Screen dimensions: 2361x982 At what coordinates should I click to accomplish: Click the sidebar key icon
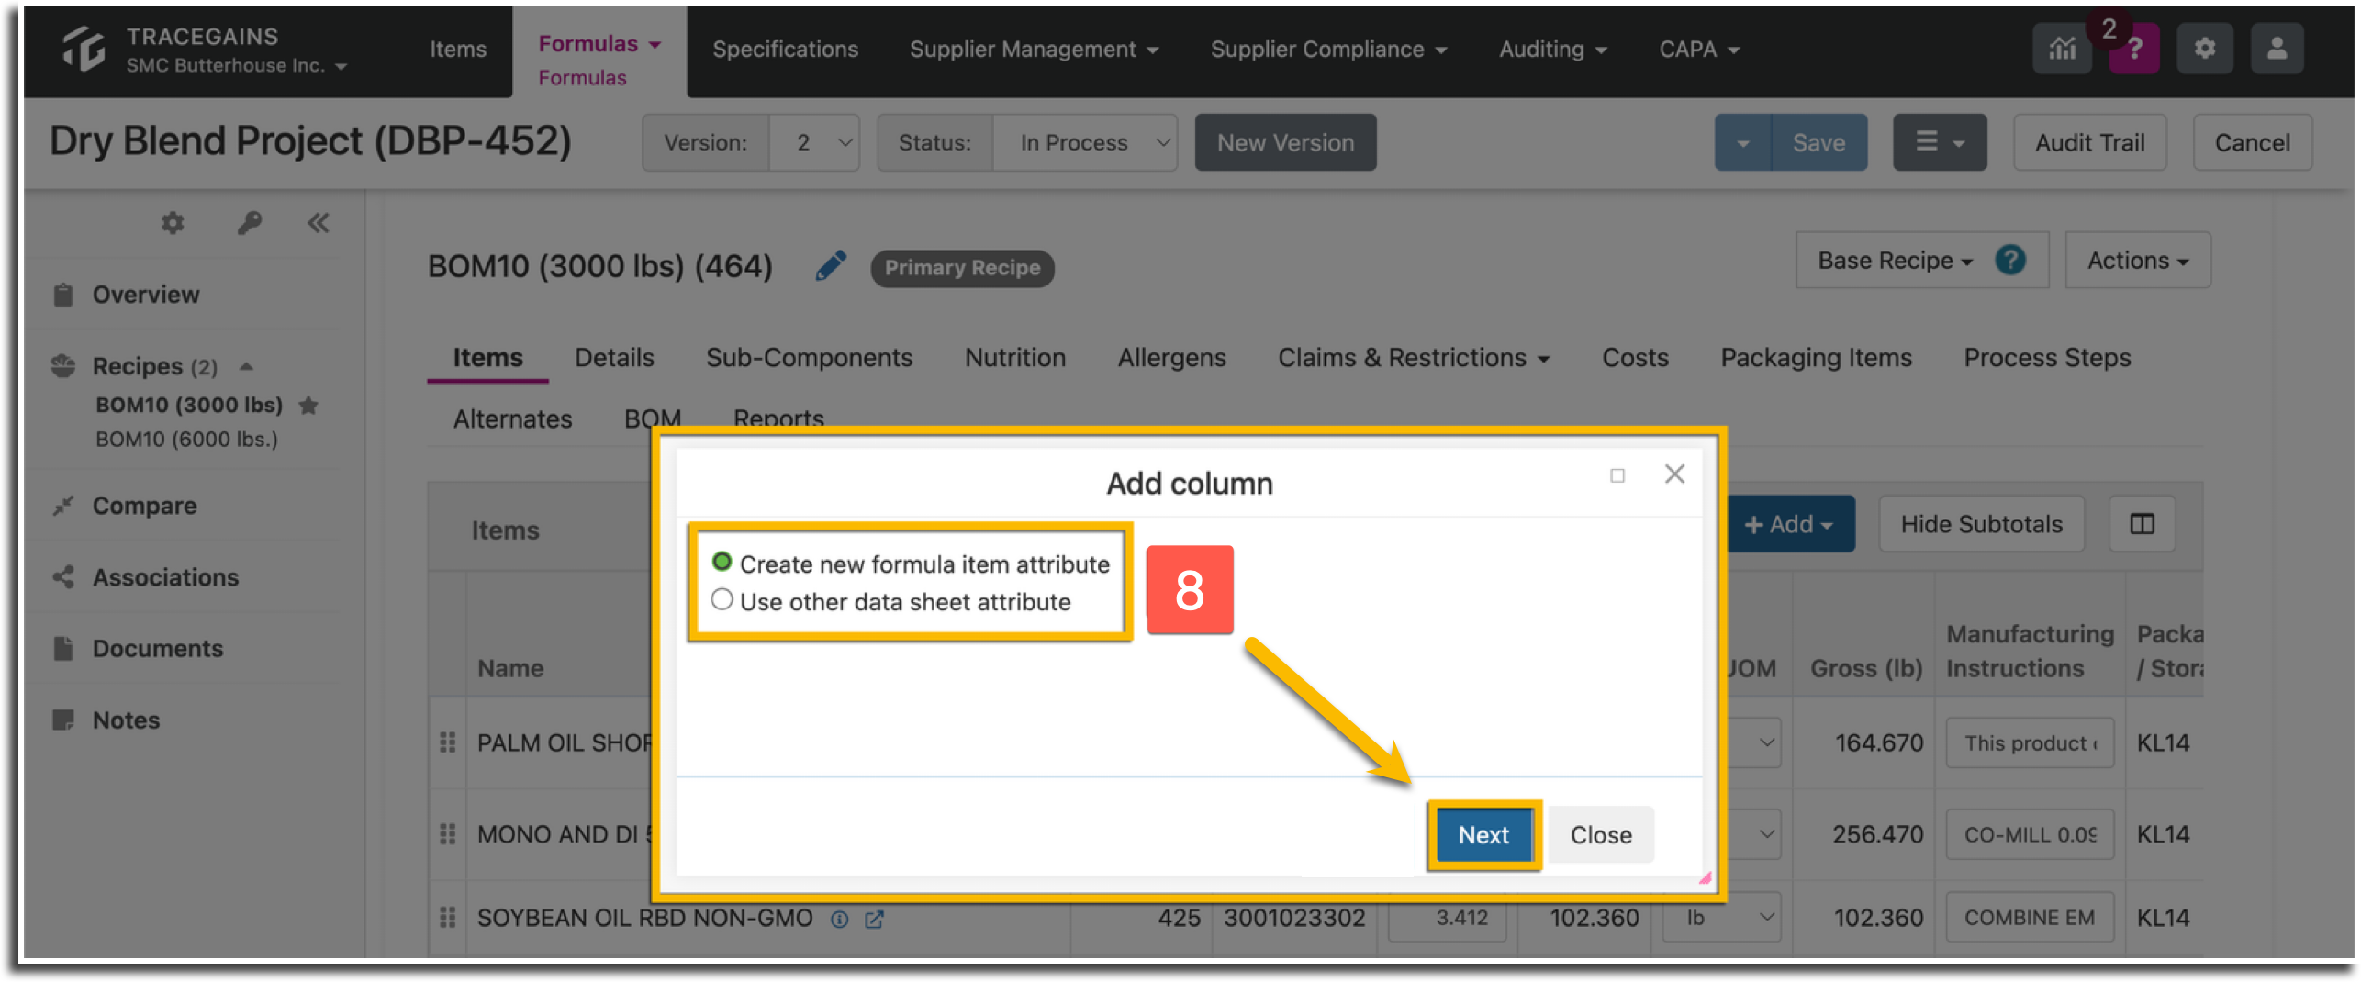[x=250, y=223]
